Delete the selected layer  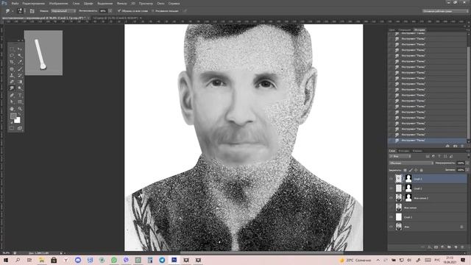click(x=462, y=247)
